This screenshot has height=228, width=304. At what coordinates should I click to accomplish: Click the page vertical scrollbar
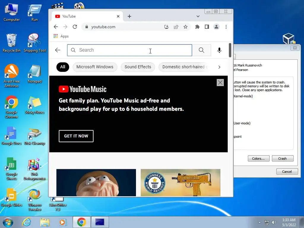click(x=230, y=50)
